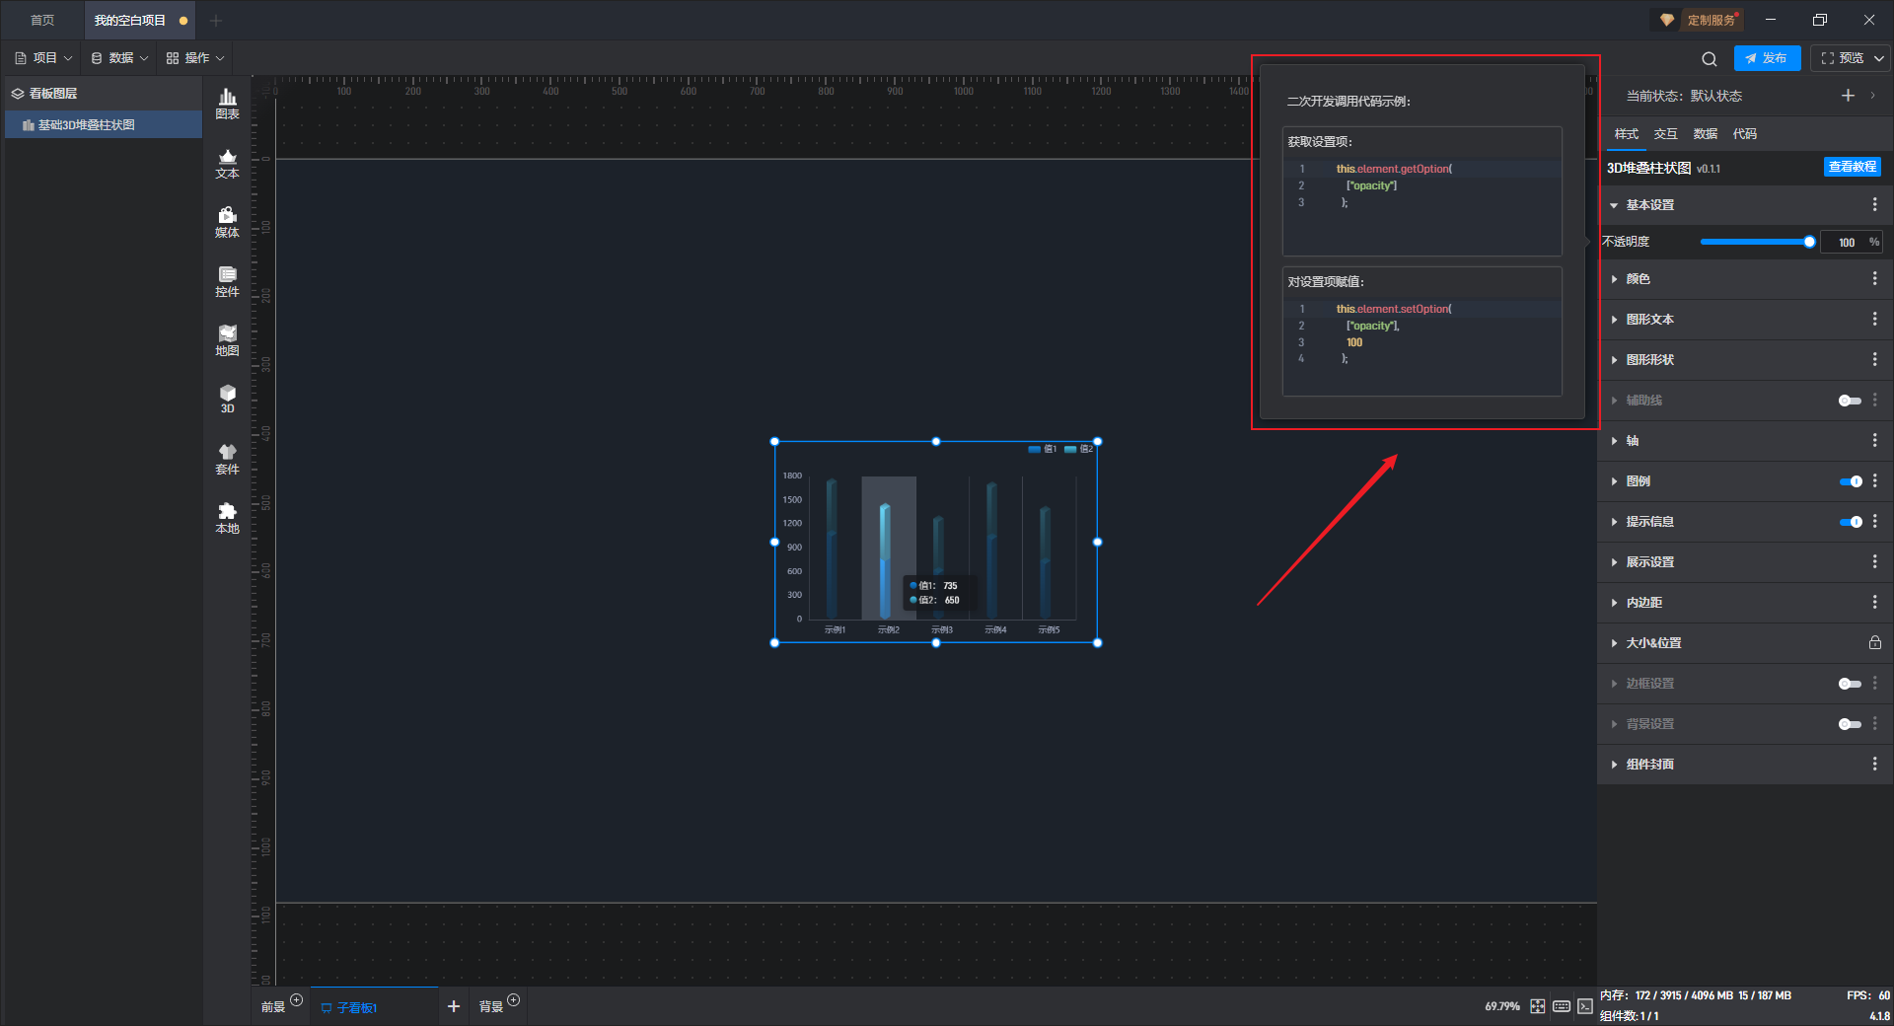The height and width of the screenshot is (1026, 1894).
Task: Expand the 轴 axis settings section
Action: (1633, 441)
